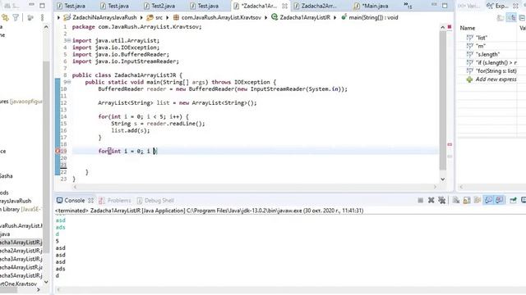This screenshot has height=295, width=526.
Task: Expand breadcrumb arrow before src
Action: 141,17
